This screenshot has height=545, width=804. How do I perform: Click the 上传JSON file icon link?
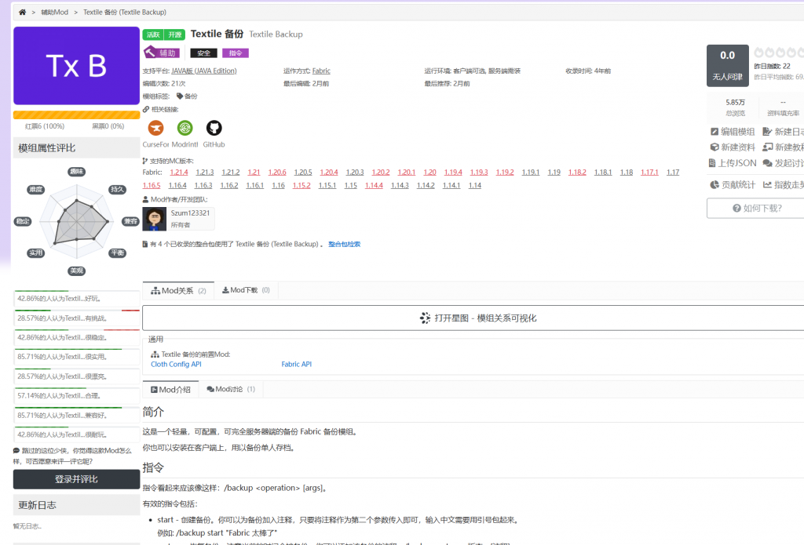[x=733, y=163]
